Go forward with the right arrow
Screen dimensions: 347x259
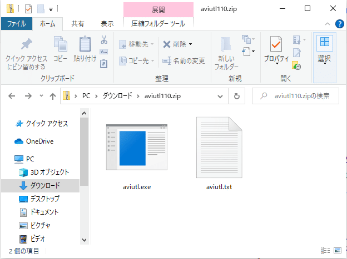coord(28,96)
